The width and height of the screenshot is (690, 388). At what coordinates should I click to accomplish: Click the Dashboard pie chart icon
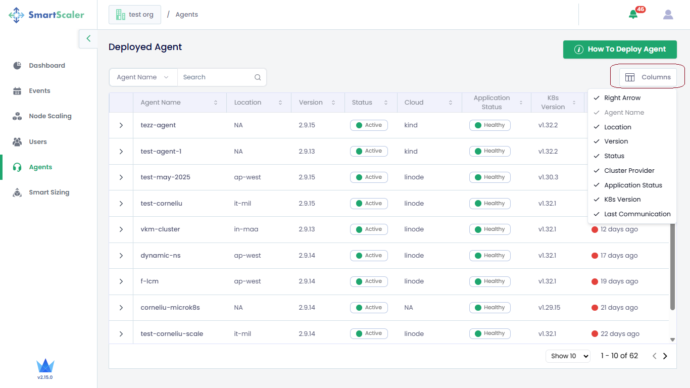[x=17, y=66]
